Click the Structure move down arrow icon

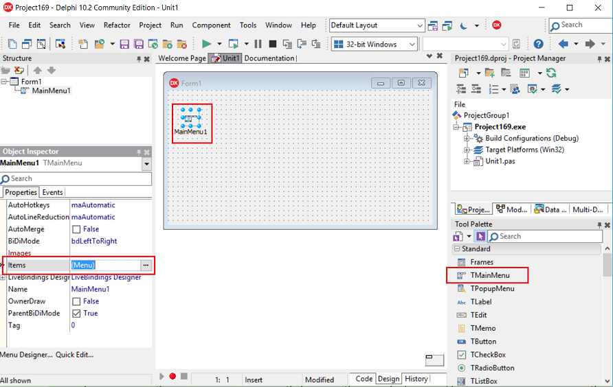(x=52, y=70)
